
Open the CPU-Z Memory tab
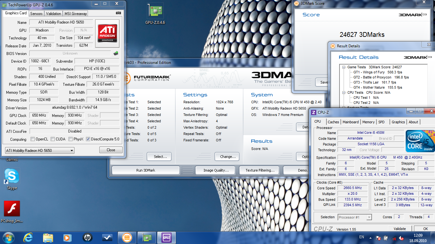(x=368, y=122)
